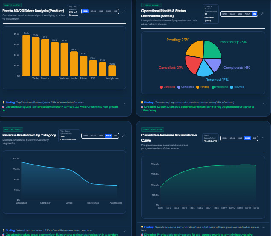Click the 'Cancelled: 21%' pie label

171,68
